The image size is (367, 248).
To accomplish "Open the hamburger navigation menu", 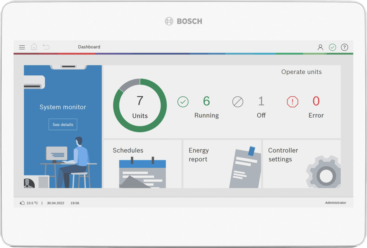I will 22,47.
